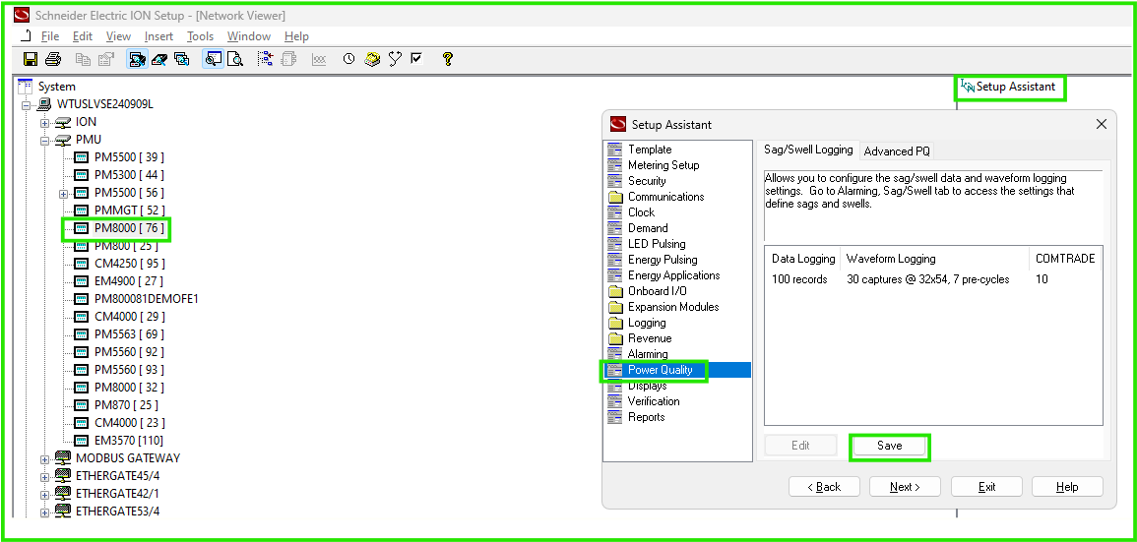
Task: Switch to the Advanced PQ tab
Action: tap(897, 151)
